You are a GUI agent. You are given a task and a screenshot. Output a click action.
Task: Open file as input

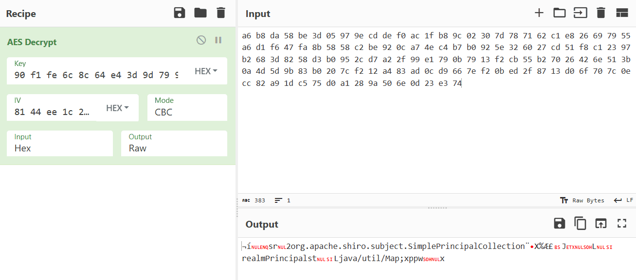pyautogui.click(x=580, y=13)
